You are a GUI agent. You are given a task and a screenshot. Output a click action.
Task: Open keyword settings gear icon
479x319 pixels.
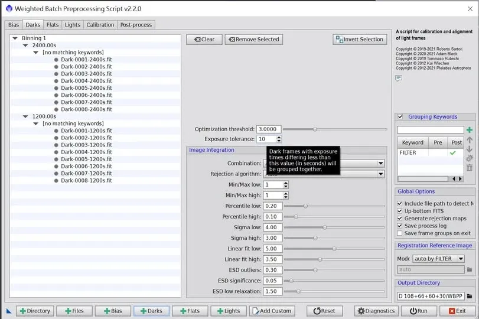point(470,158)
